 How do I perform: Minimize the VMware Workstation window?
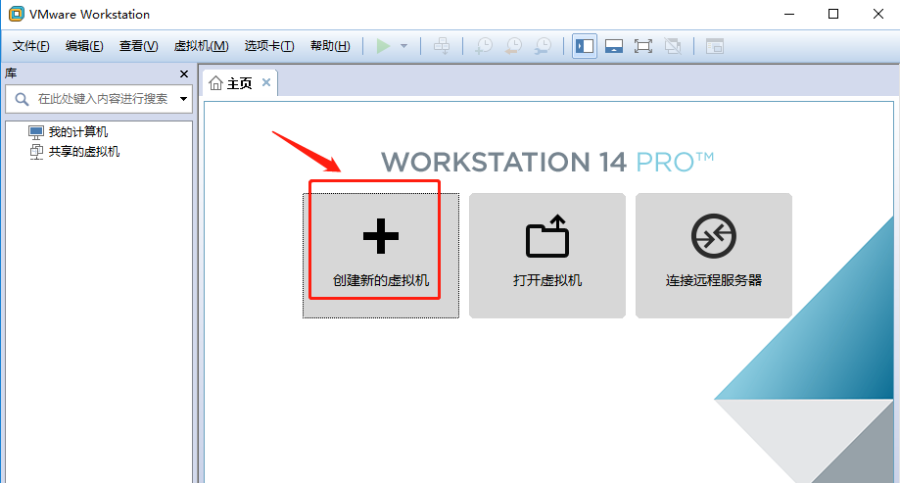789,14
